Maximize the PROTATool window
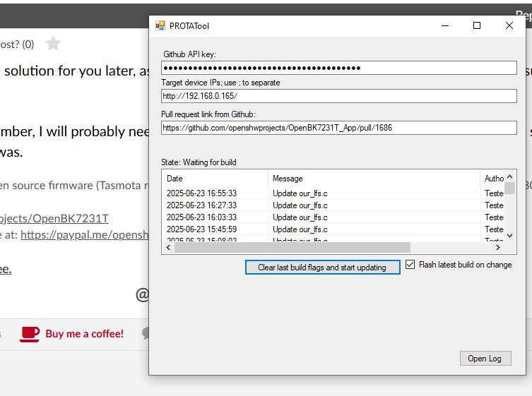The image size is (532, 396). coord(477,26)
